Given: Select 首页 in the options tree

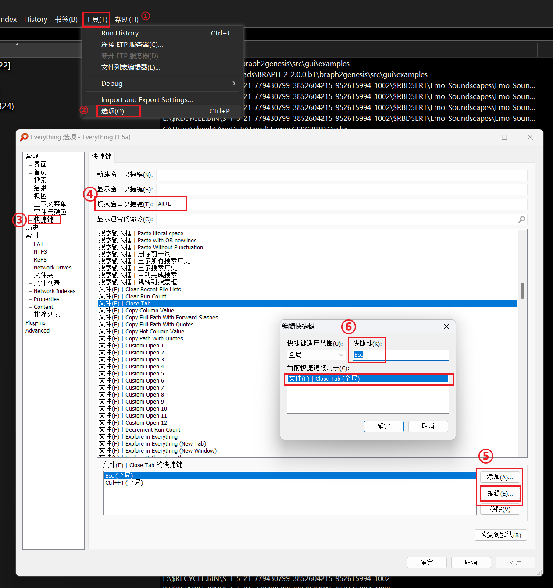Looking at the screenshot, I should 40,172.
